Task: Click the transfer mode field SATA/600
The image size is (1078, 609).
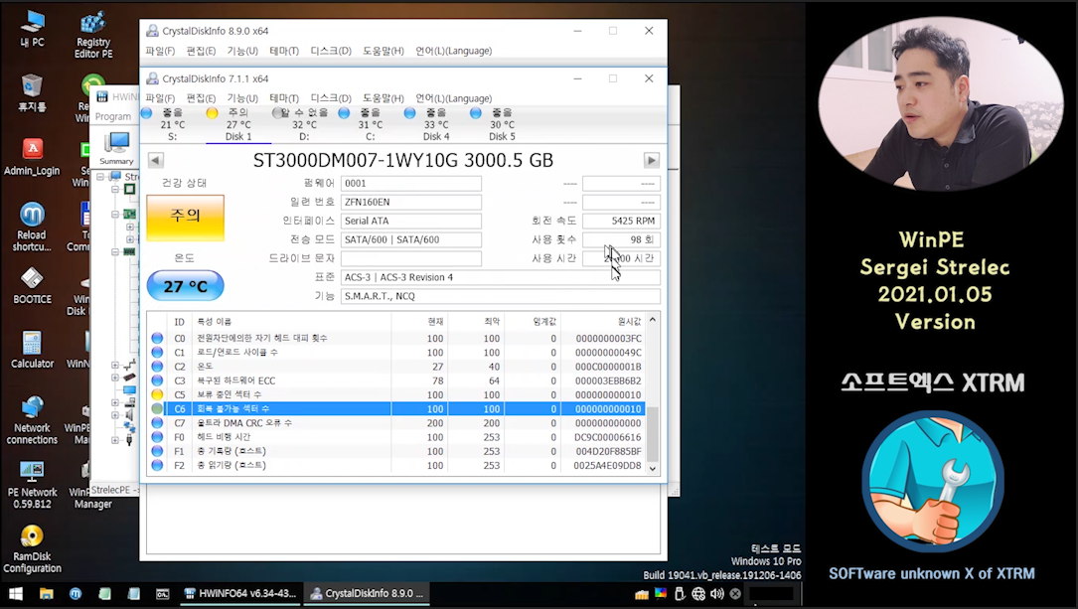Action: [x=410, y=239]
